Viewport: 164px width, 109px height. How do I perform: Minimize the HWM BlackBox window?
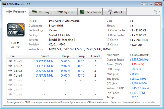pos(144,4)
